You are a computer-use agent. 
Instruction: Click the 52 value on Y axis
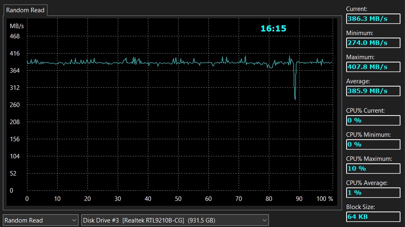tap(13, 174)
